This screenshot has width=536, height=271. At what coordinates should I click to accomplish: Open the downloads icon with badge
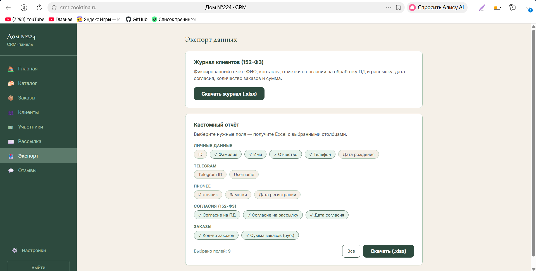pos(528,8)
